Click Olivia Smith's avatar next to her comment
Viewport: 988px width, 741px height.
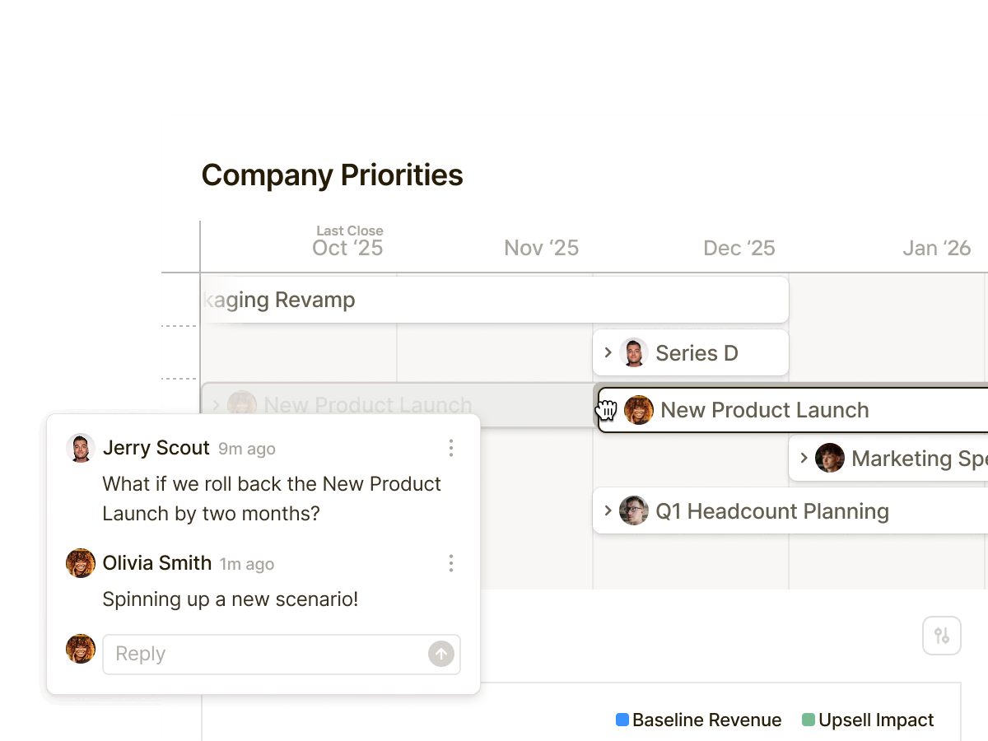(x=80, y=563)
